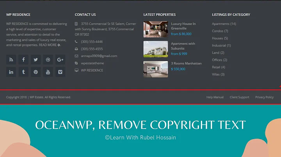
Task: Click the price from $ 86,000
Action: point(181,34)
